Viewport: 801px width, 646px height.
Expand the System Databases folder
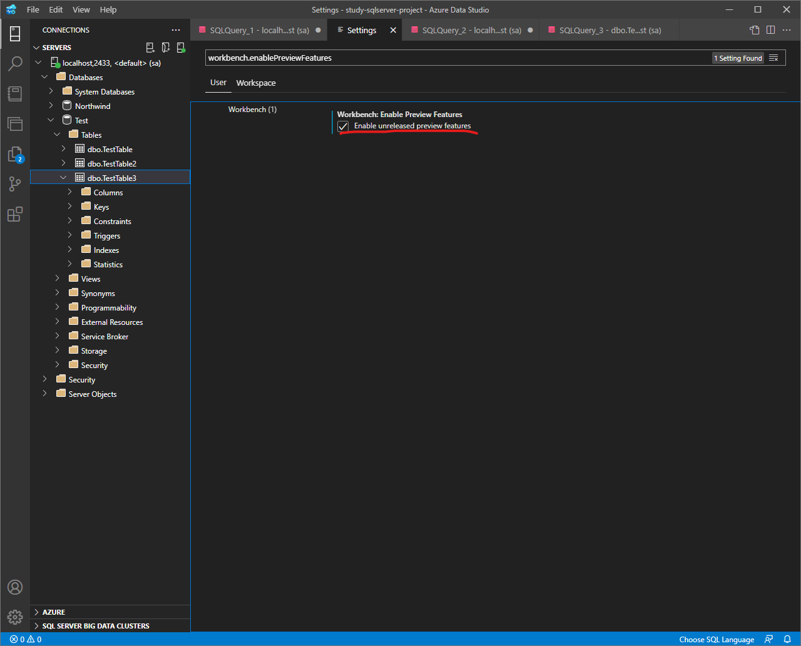[x=51, y=91]
